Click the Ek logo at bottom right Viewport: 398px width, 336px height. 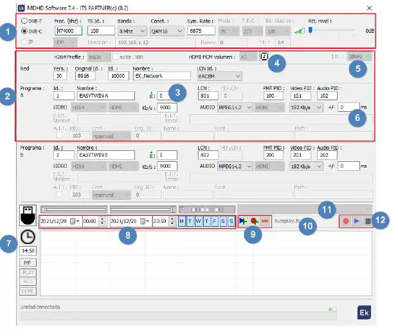(x=364, y=312)
